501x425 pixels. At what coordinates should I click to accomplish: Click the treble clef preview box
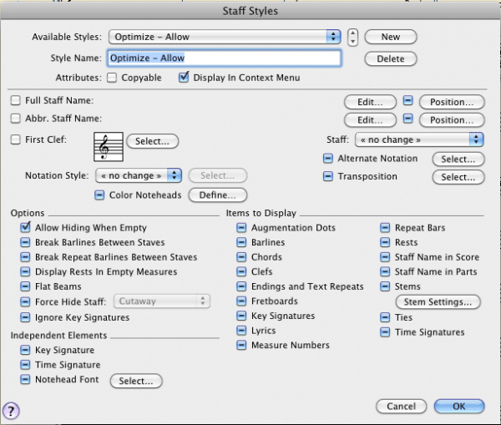click(107, 149)
